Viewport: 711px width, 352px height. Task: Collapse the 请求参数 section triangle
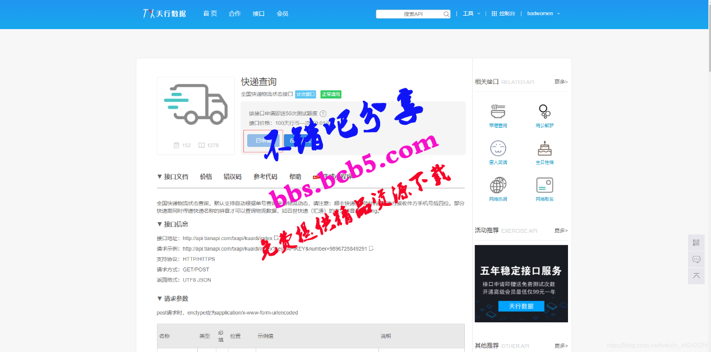pyautogui.click(x=160, y=299)
